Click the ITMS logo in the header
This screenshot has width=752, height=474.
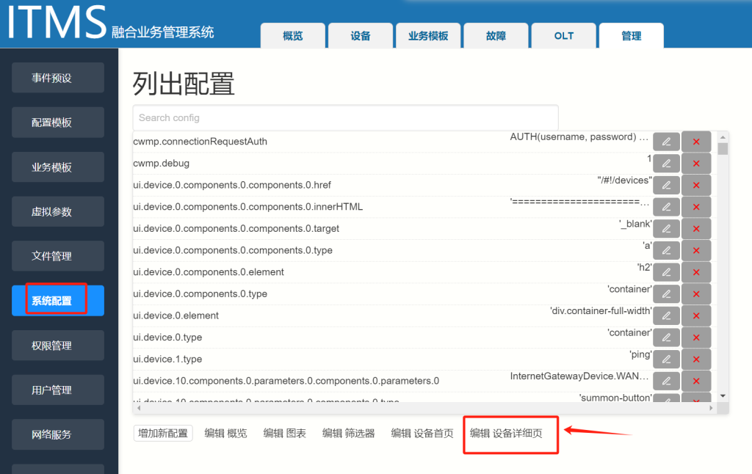[x=57, y=21]
